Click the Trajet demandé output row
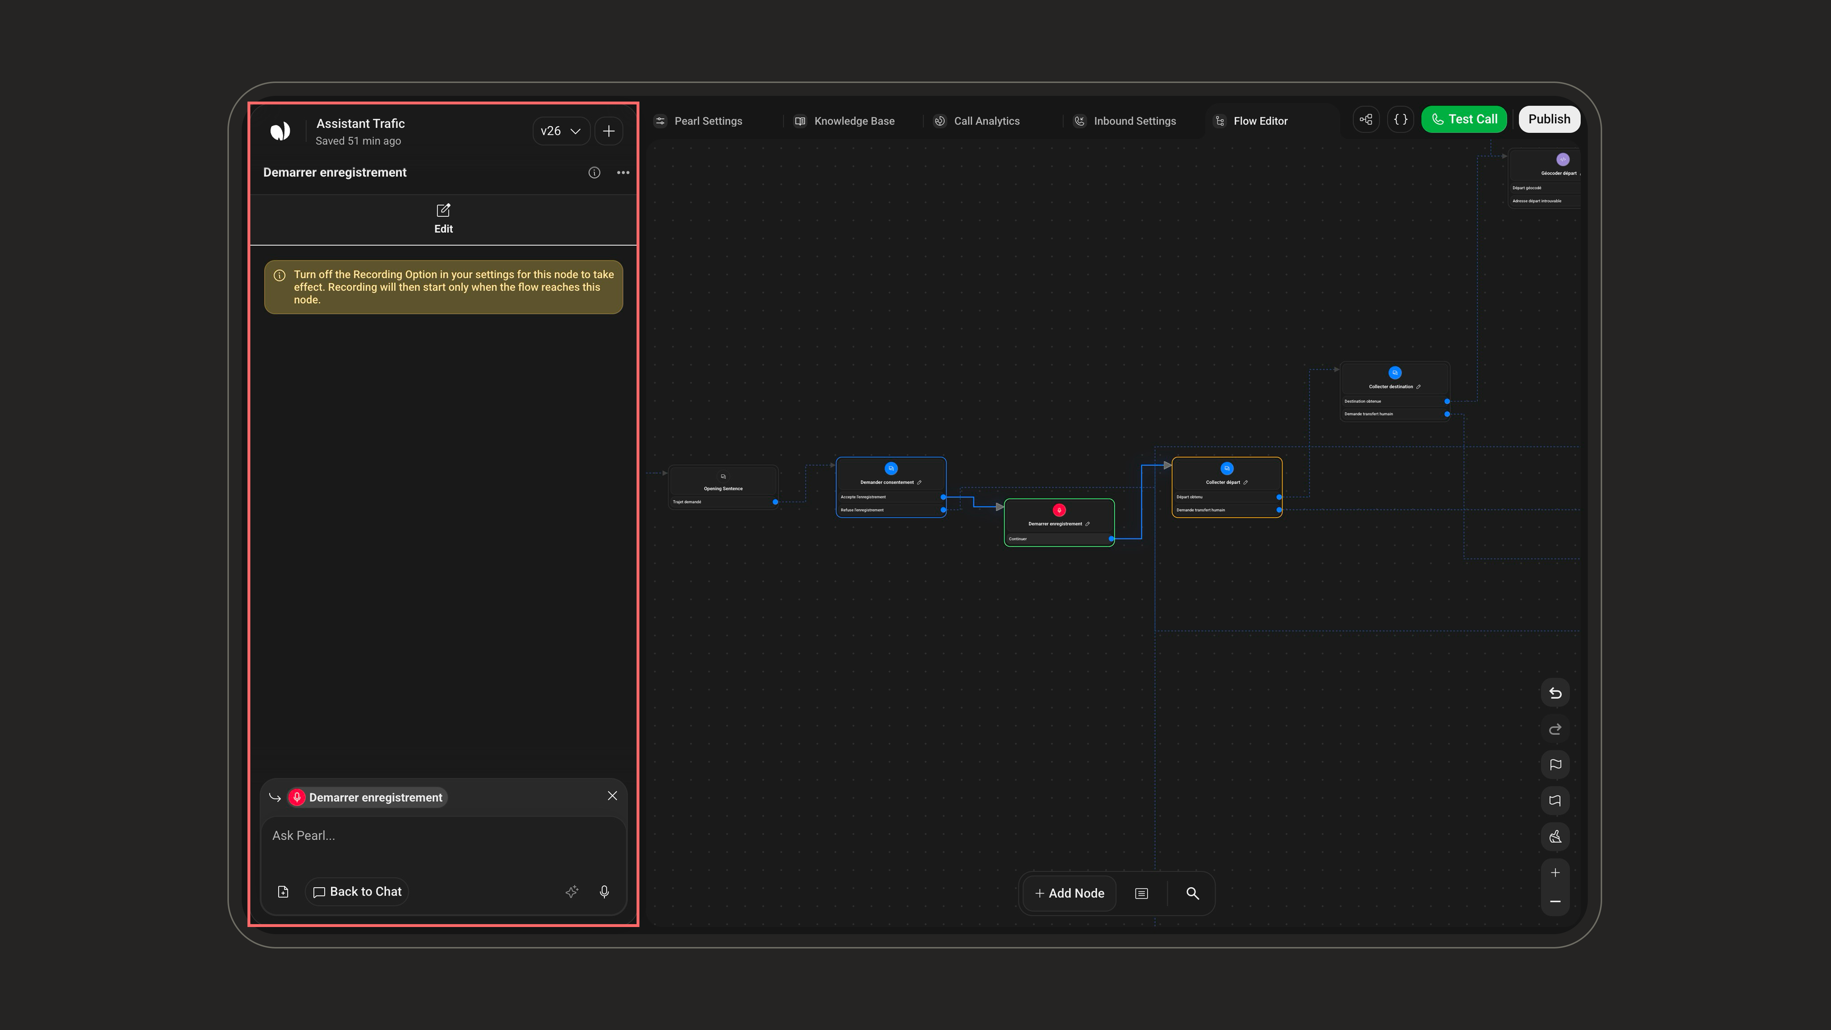Viewport: 1831px width, 1030px height. 723,502
